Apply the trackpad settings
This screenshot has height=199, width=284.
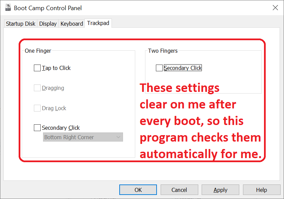220,190
